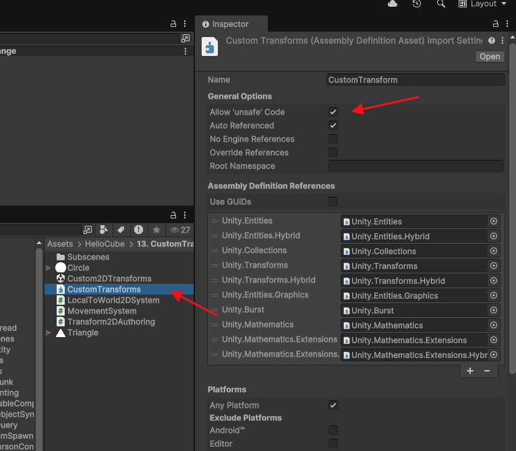This screenshot has height=451, width=516.
Task: Toggle the Any Platform checkbox
Action: (333, 405)
